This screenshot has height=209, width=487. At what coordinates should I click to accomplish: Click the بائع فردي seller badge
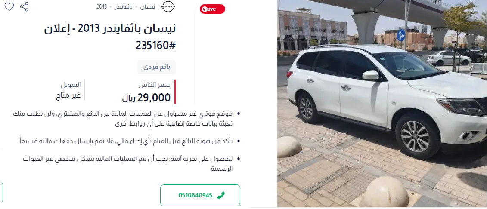click(157, 67)
